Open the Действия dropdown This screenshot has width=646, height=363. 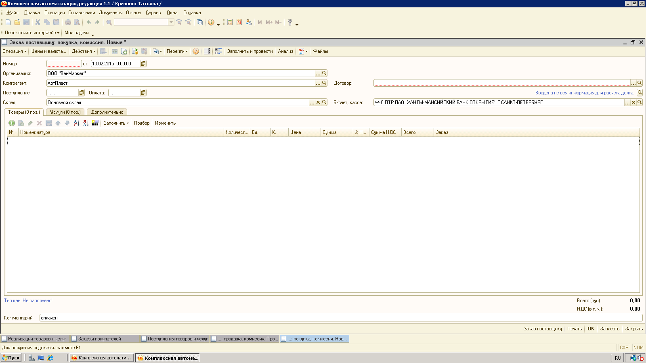pyautogui.click(x=83, y=51)
